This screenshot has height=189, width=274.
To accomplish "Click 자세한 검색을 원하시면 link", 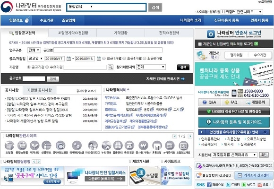I will (x=165, y=79).
